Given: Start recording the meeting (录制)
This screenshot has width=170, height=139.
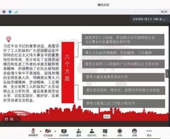Looking at the screenshot, I should click(x=120, y=132).
